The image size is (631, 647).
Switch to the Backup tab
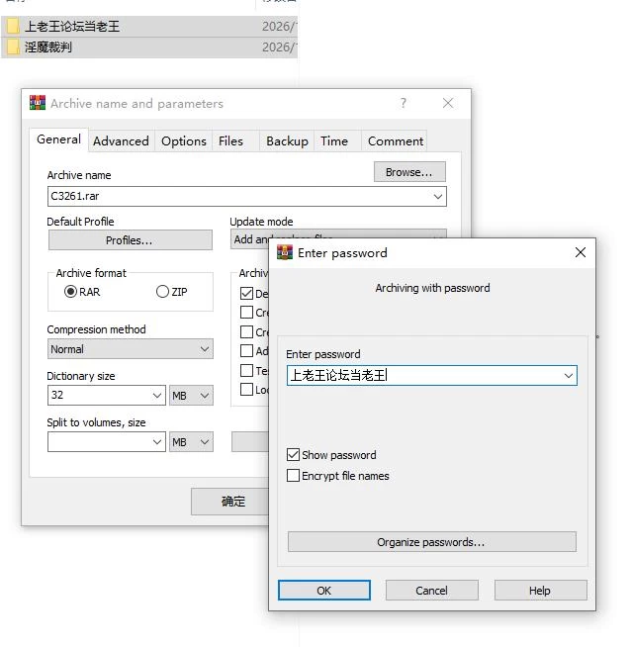[x=287, y=141]
